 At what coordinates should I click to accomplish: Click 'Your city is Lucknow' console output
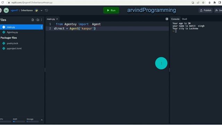click(185, 28)
